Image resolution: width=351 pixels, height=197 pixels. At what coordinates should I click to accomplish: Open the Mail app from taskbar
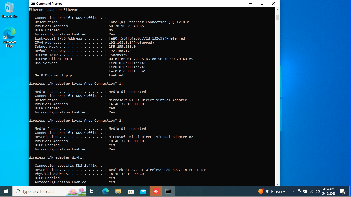point(143,191)
